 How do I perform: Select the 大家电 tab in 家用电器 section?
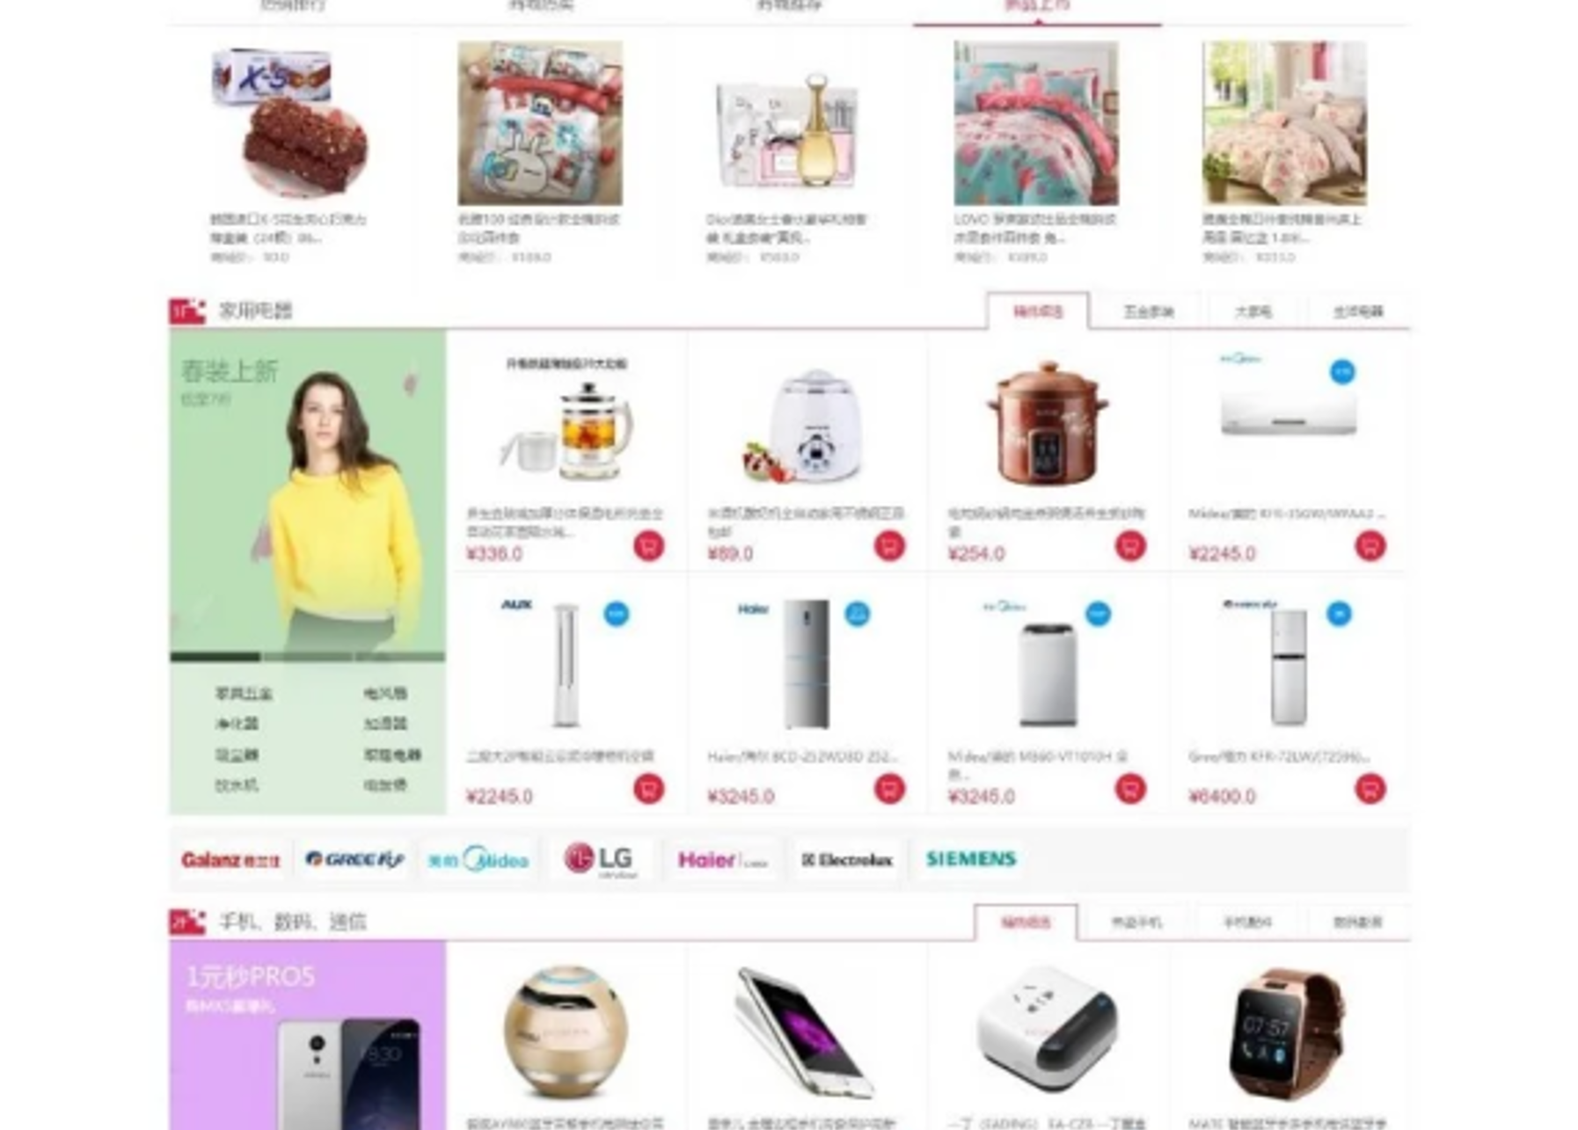pos(1253,311)
